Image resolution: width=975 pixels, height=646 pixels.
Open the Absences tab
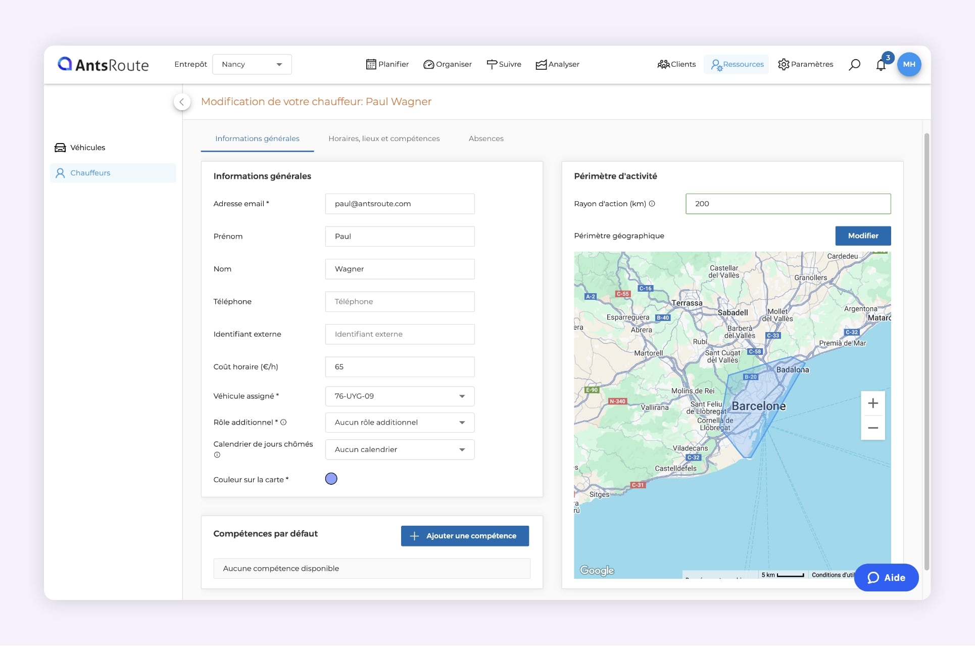click(485, 139)
